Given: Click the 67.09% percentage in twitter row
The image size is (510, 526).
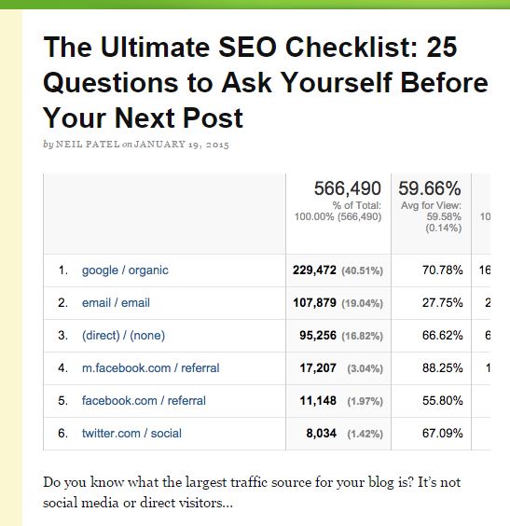Looking at the screenshot, I should pos(443,433).
